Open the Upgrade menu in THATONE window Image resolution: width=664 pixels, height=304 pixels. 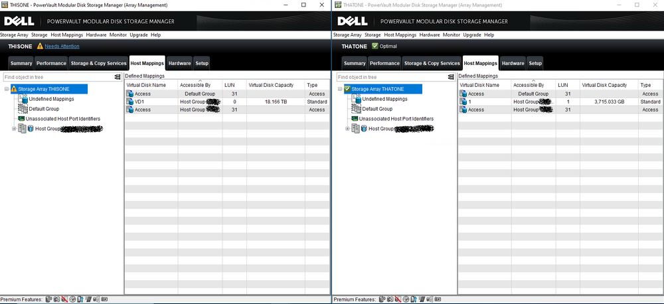(x=471, y=35)
